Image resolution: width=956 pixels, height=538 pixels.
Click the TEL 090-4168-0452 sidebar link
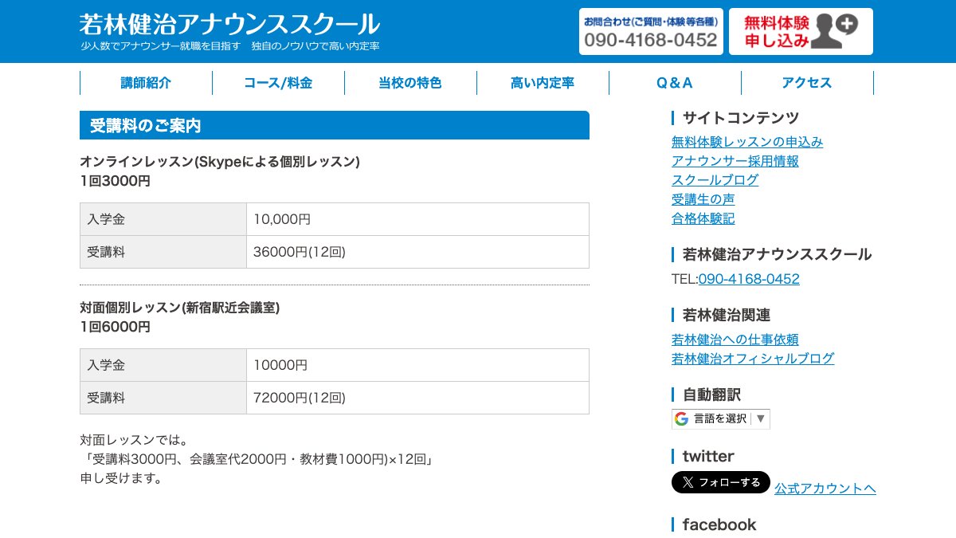pos(749,279)
